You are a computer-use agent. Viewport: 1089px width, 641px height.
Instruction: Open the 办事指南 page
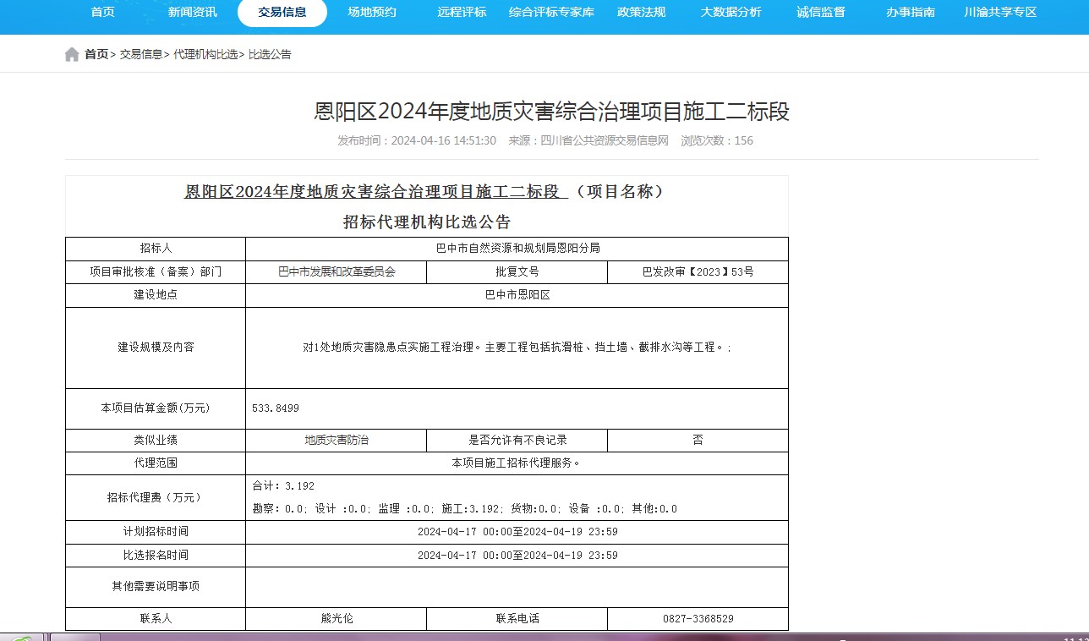tap(910, 13)
